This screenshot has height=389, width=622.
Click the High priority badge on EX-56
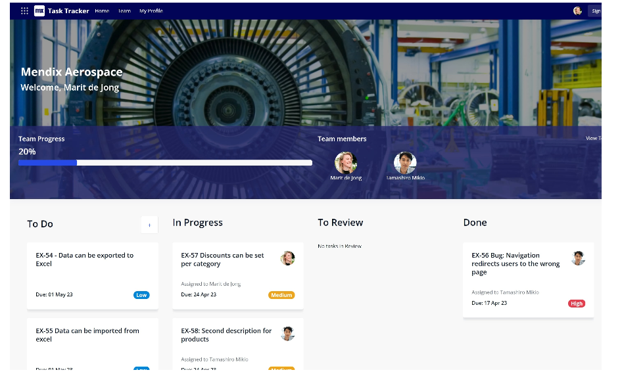point(577,304)
